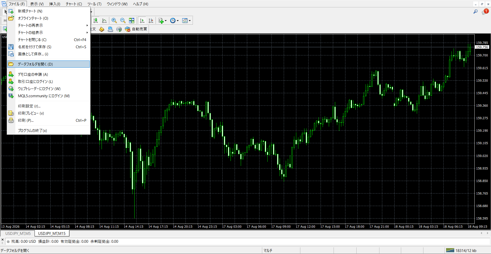Select candlestick chart icon in toolbar
491x254 pixels.
96,21
